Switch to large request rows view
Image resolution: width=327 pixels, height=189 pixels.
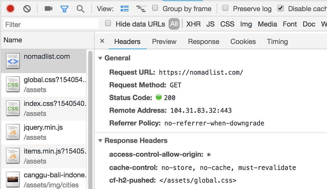125,9
